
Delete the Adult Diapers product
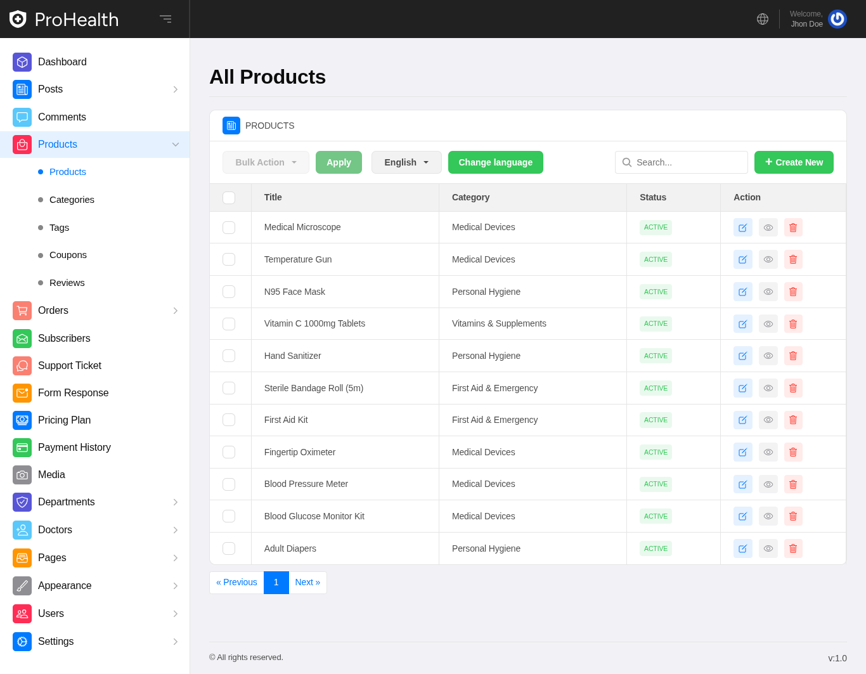[x=793, y=548]
